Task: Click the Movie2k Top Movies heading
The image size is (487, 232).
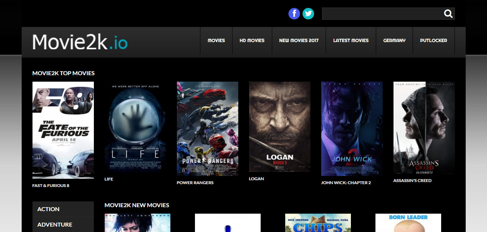Action: pos(64,73)
